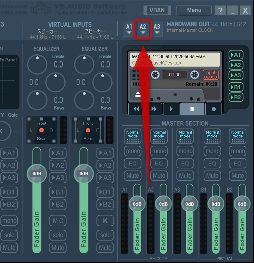Image resolution: width=254 pixels, height=263 pixels.
Task: Click the B2 bus fader gain knob
Action: (242, 204)
